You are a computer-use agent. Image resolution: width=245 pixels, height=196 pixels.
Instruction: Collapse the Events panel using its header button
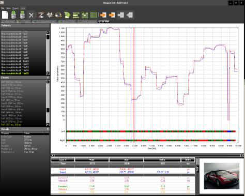[x=48, y=78]
